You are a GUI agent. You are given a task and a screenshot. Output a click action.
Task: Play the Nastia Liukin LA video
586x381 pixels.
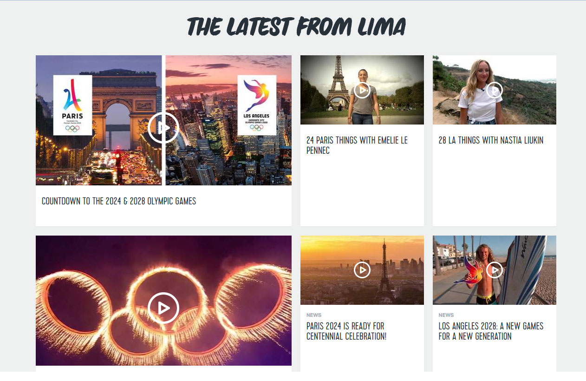(495, 90)
